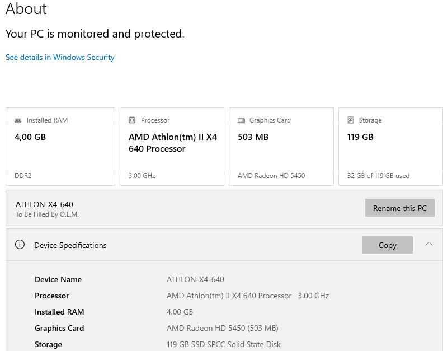Select the Installed RAM 4,00 GB card
Viewport: 443px width, 351px height.
click(60, 147)
